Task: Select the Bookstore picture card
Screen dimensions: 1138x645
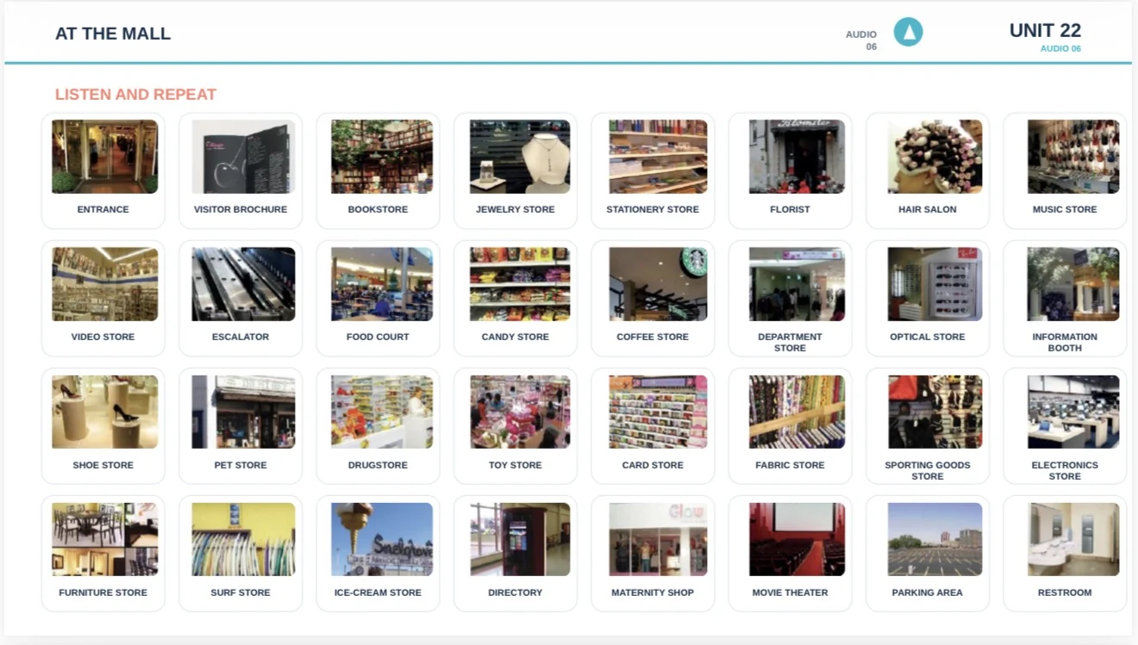Action: [378, 171]
